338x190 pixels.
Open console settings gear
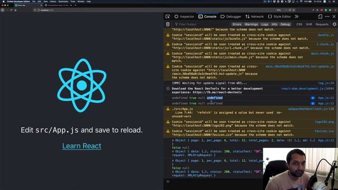coord(334,24)
